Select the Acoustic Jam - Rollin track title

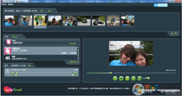18,70
